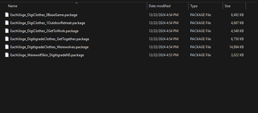Click the file icon beside WerewolfSkin_DigitigradeNS.package
Image resolution: width=258 pixels, height=113 pixels.
pos(7,55)
